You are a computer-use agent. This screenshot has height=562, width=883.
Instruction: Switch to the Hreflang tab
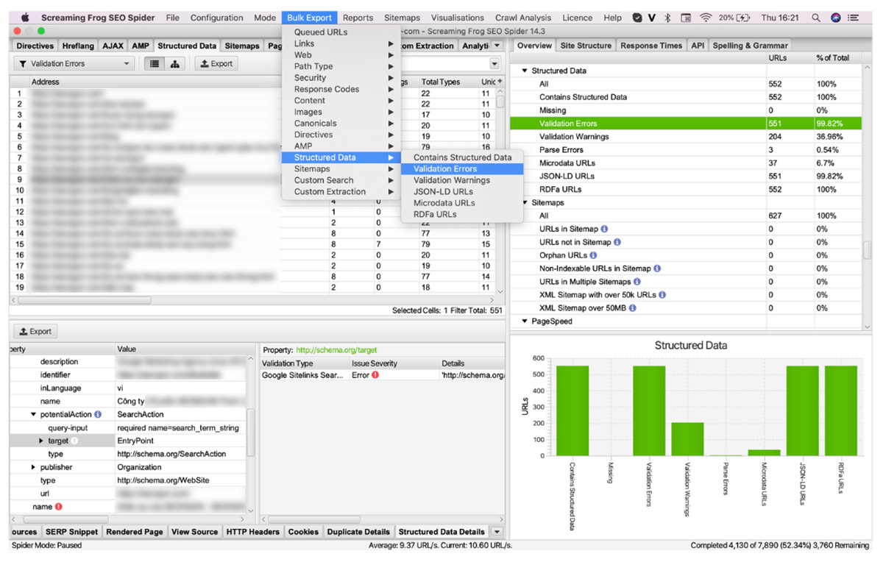78,46
